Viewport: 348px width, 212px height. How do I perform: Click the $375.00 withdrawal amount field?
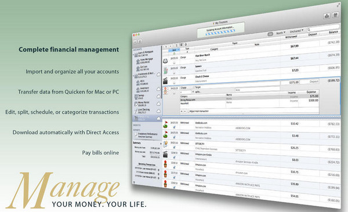[291, 82]
